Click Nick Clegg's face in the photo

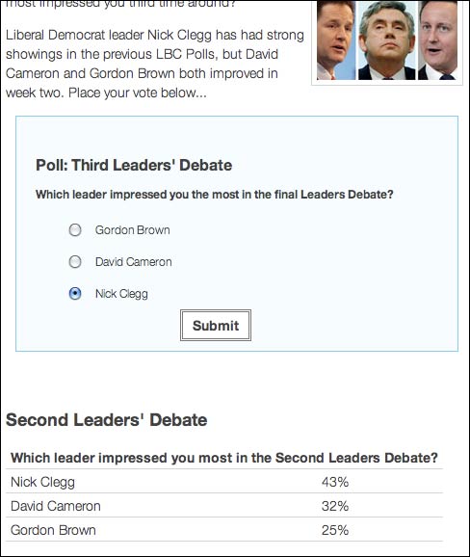click(x=335, y=40)
